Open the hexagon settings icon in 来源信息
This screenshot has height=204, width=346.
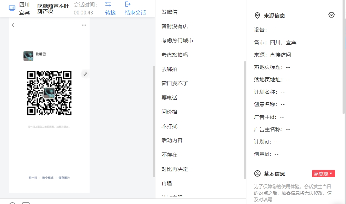pyautogui.click(x=332, y=15)
